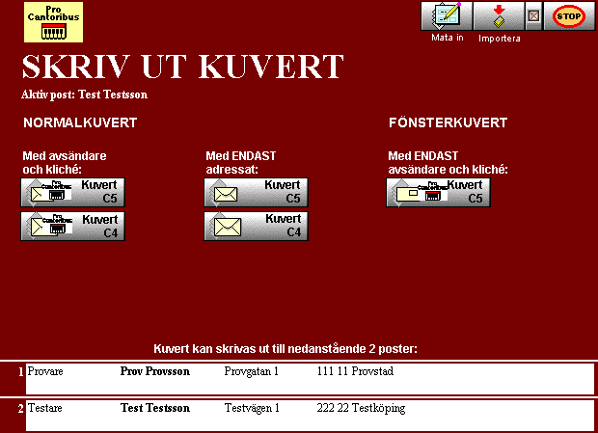Click the 'Testare' field in second row
Image resolution: width=598 pixels, height=433 pixels.
[45, 409]
